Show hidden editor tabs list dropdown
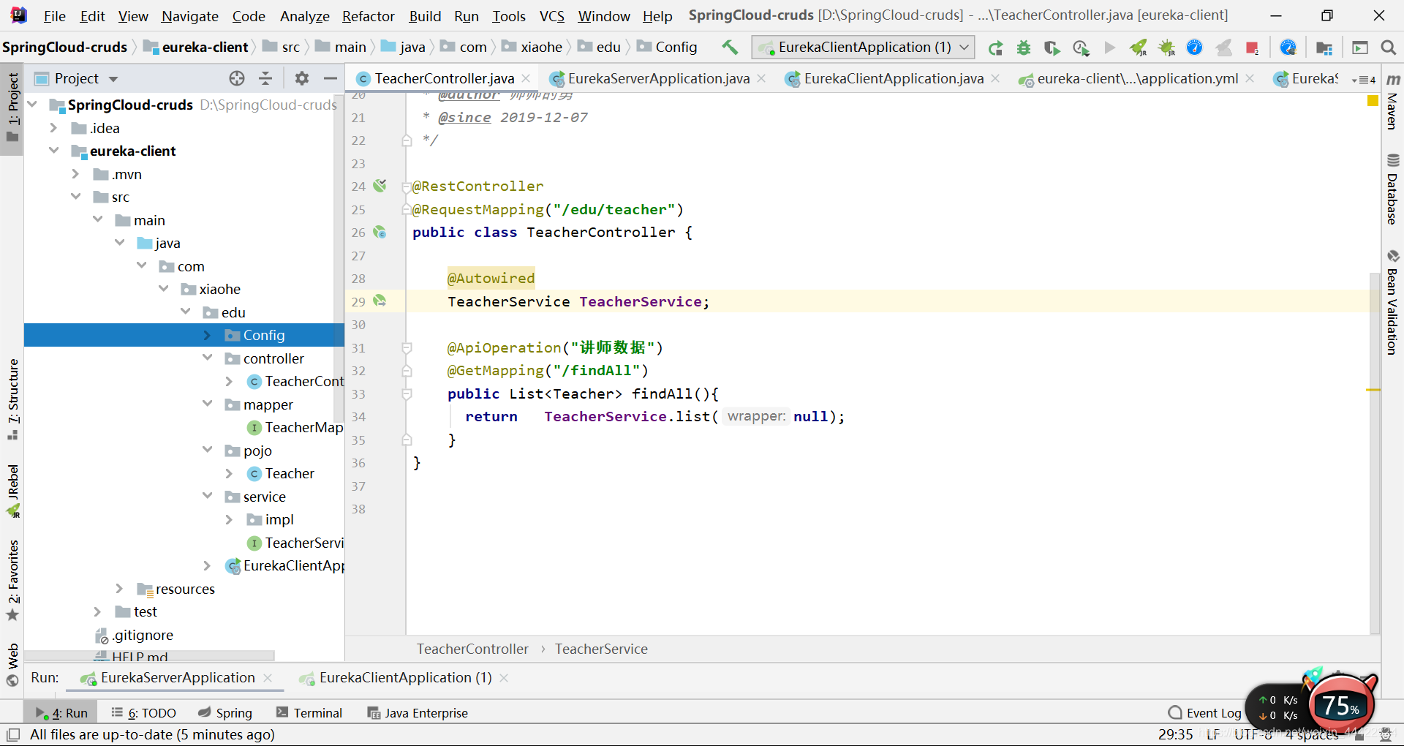 [1364, 79]
